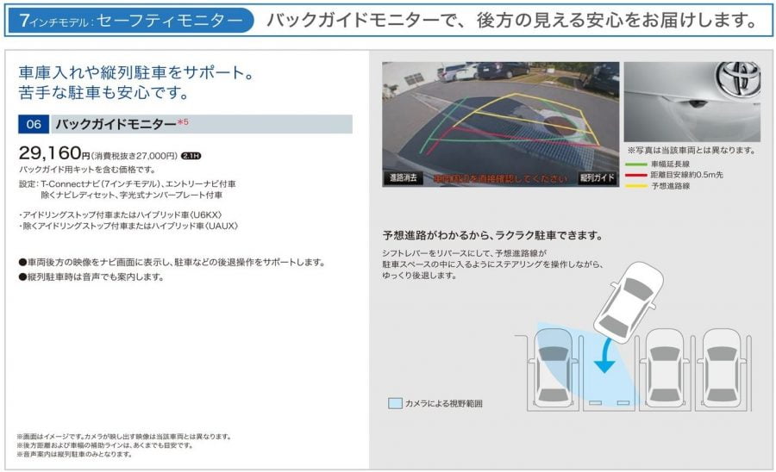Click the 06 number badge
The height and width of the screenshot is (472, 776).
34,124
